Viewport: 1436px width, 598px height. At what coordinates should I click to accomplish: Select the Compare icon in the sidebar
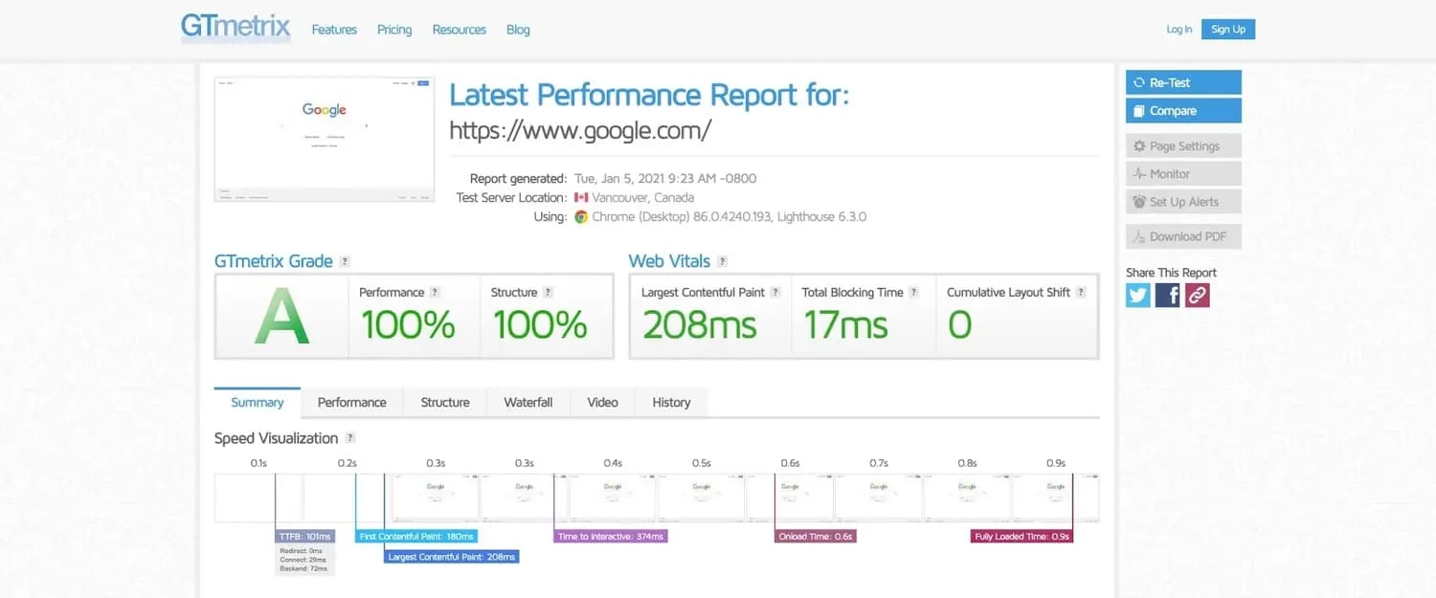pyautogui.click(x=1140, y=110)
